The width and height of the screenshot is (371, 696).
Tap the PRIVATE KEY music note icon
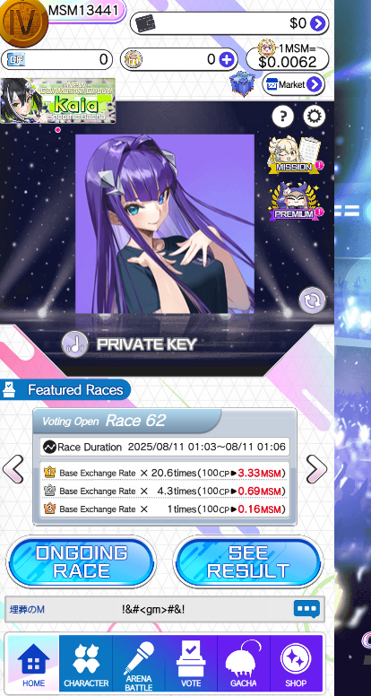(74, 344)
